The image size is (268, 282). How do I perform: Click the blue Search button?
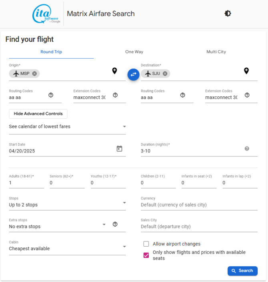(x=242, y=271)
